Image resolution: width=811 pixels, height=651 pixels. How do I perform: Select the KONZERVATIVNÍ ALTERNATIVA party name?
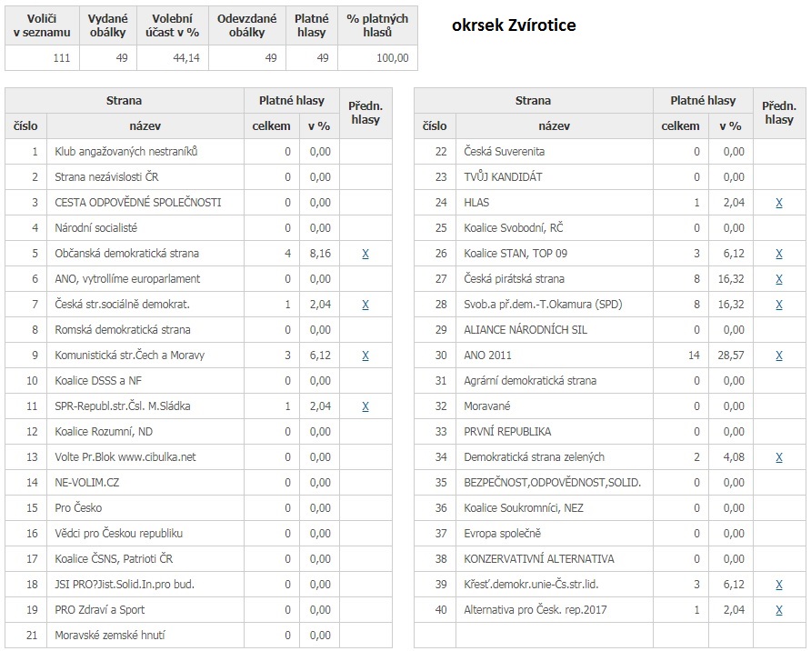(x=539, y=559)
